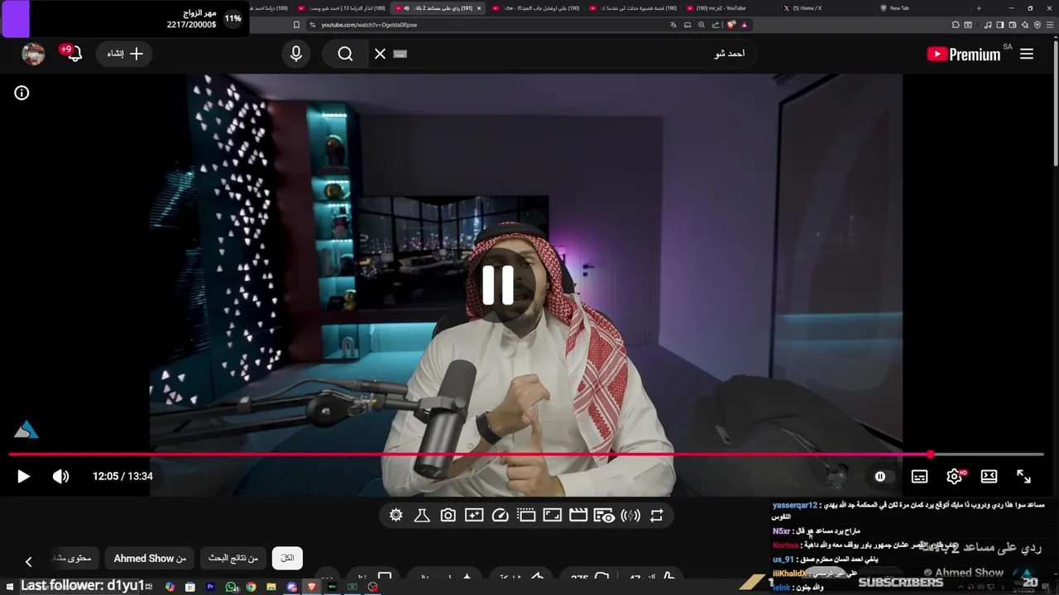This screenshot has width=1059, height=595.
Task: Click the broadcast waves icon in extension toolbar
Action: [630, 515]
